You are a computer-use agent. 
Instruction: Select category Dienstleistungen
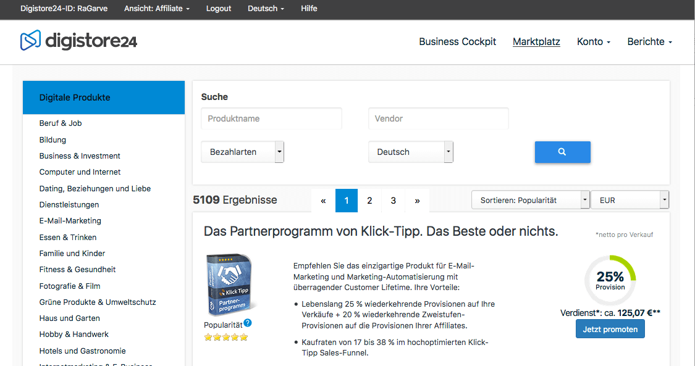69,204
